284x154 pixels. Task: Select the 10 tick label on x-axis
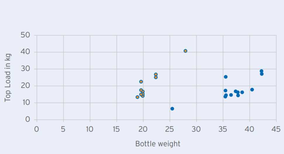tap(89, 129)
